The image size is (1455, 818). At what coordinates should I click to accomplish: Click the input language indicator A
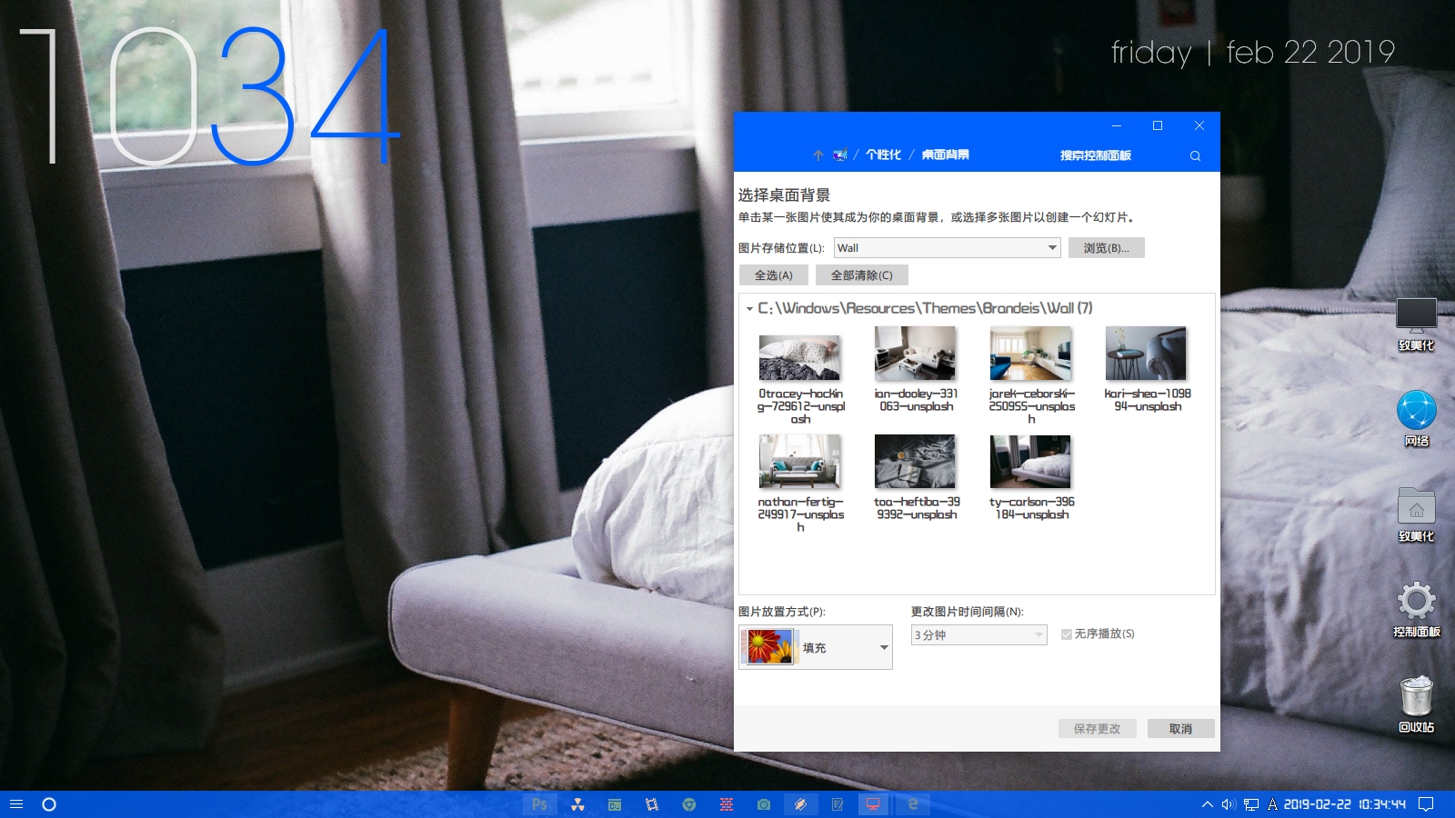(1272, 804)
